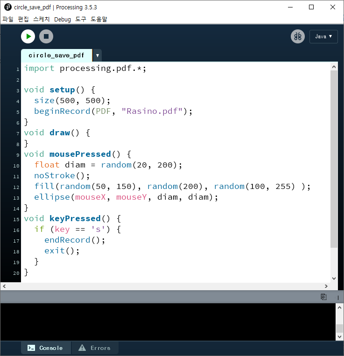Open the tab options arrow menu

[x=98, y=56]
